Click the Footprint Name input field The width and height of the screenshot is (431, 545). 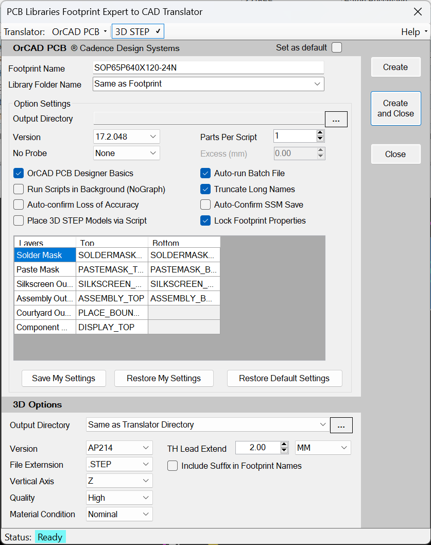208,67
